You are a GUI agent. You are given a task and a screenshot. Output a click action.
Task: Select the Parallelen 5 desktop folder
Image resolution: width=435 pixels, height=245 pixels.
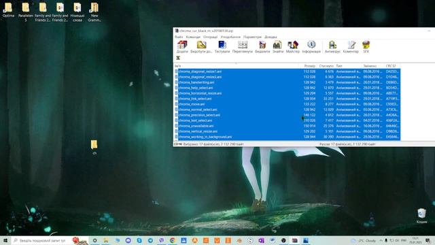point(26,12)
